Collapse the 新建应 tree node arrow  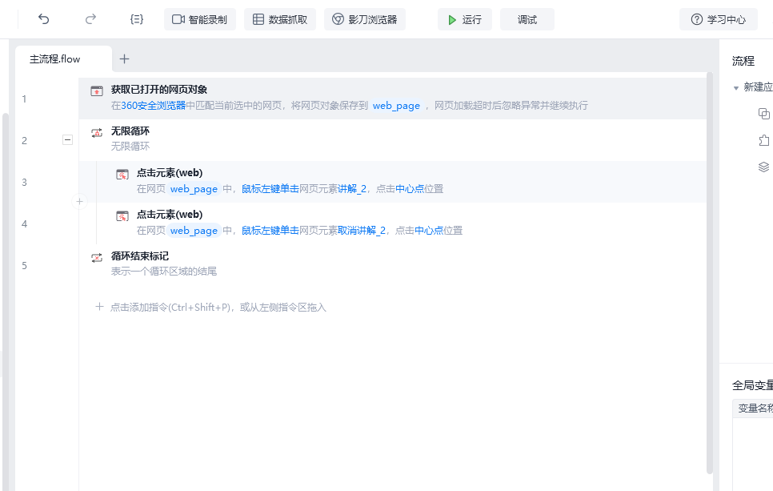click(735, 88)
